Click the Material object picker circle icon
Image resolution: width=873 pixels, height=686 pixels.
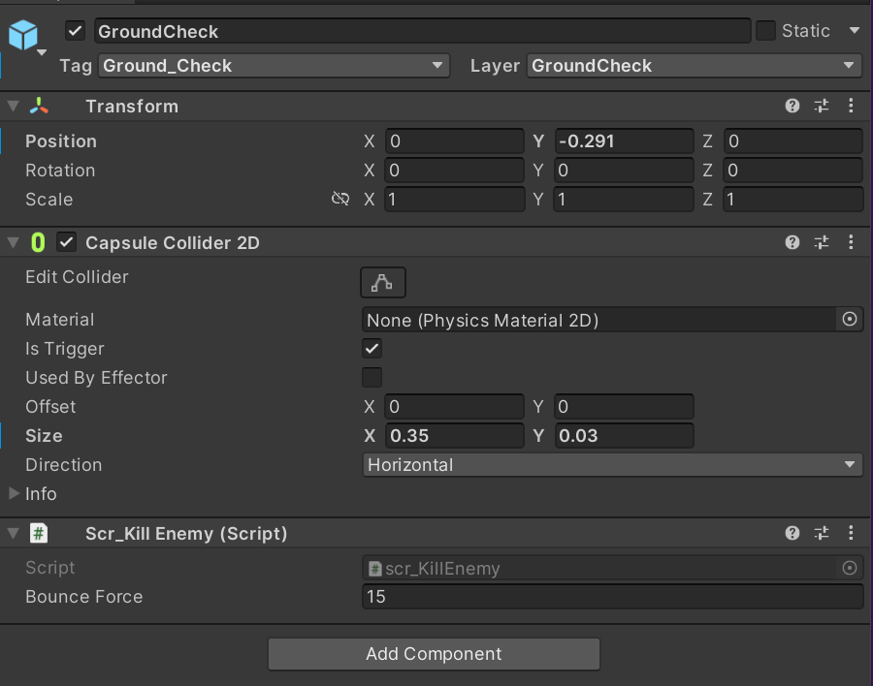850,320
